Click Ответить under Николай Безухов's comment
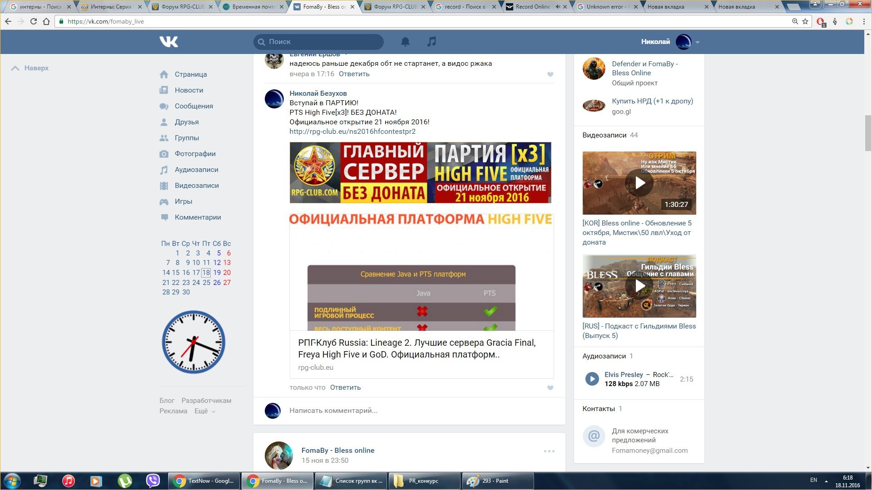 (x=346, y=387)
